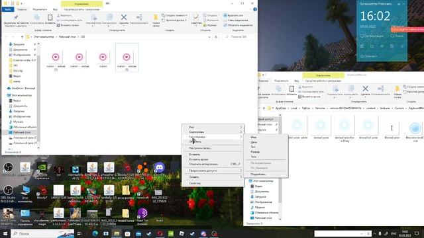Click Переместить в icon in window 345

pyautogui.click(x=93, y=20)
